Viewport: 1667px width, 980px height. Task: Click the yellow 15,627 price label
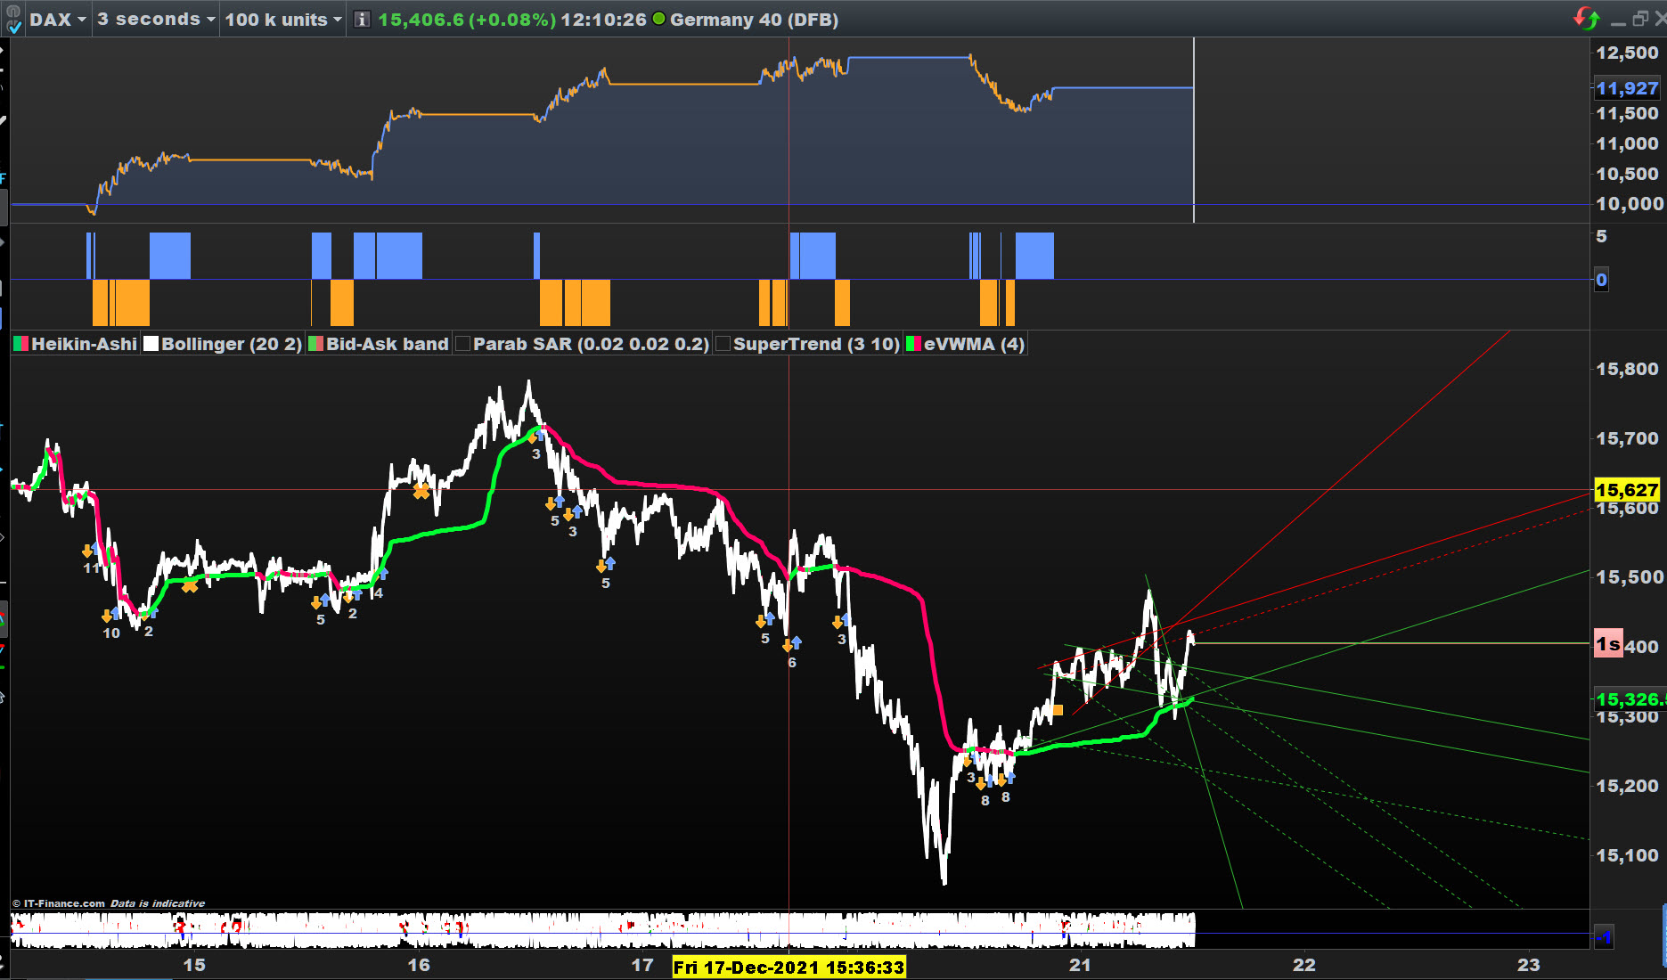(x=1627, y=490)
